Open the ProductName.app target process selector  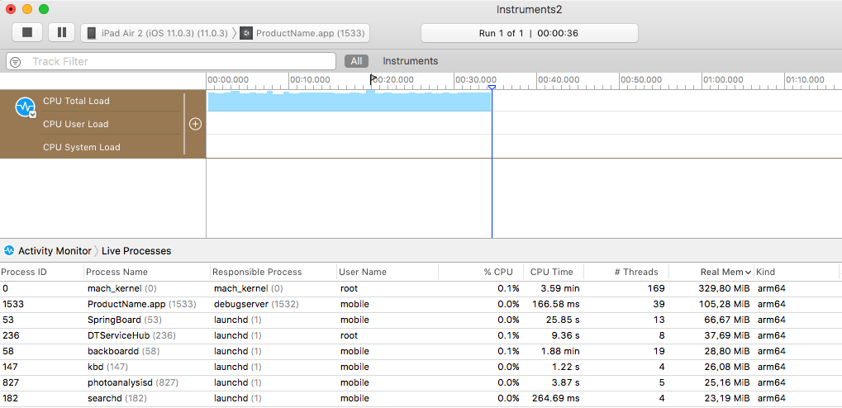pos(302,33)
